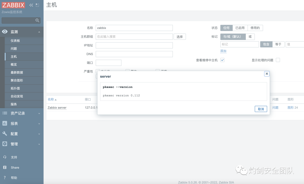Click the magnifier search icon in sidebar
The image size is (304, 184).
[x=37, y=20]
